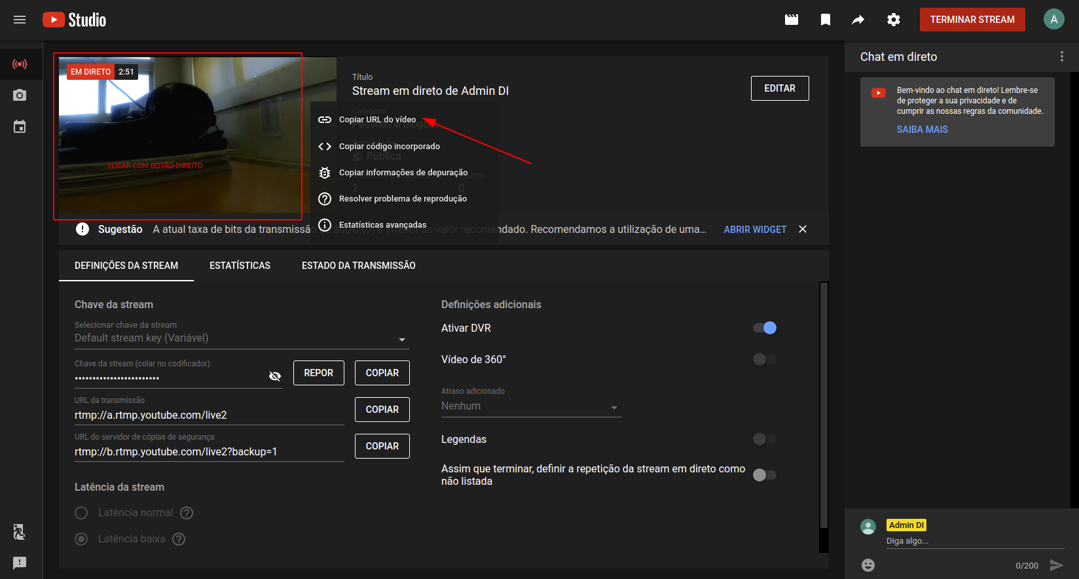The width and height of the screenshot is (1079, 579).
Task: Click the Chat em direto heading
Action: (x=898, y=57)
